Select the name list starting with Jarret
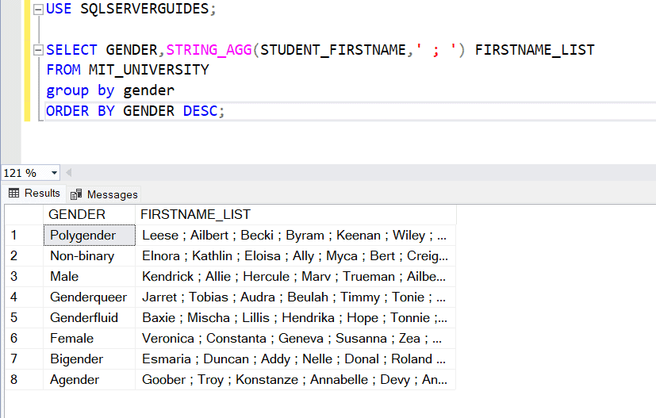This screenshot has height=418, width=656. point(295,297)
